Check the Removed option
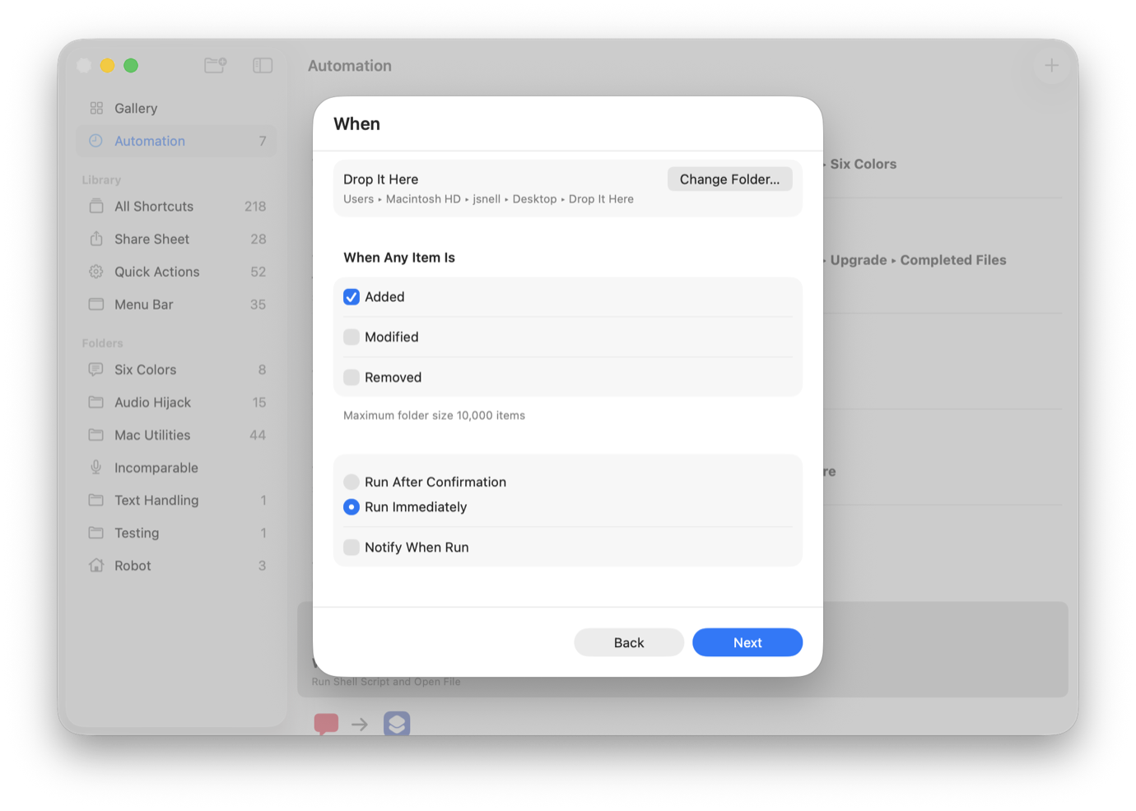Viewport: 1136px width, 811px height. point(352,377)
